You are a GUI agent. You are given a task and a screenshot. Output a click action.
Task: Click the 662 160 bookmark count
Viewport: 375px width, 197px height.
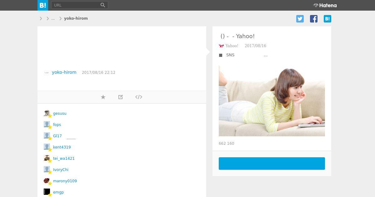click(227, 144)
